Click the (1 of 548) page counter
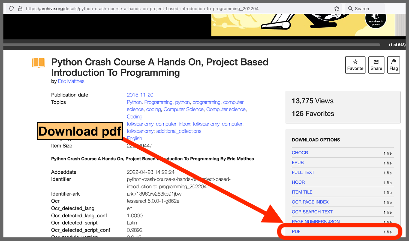 click(397, 45)
